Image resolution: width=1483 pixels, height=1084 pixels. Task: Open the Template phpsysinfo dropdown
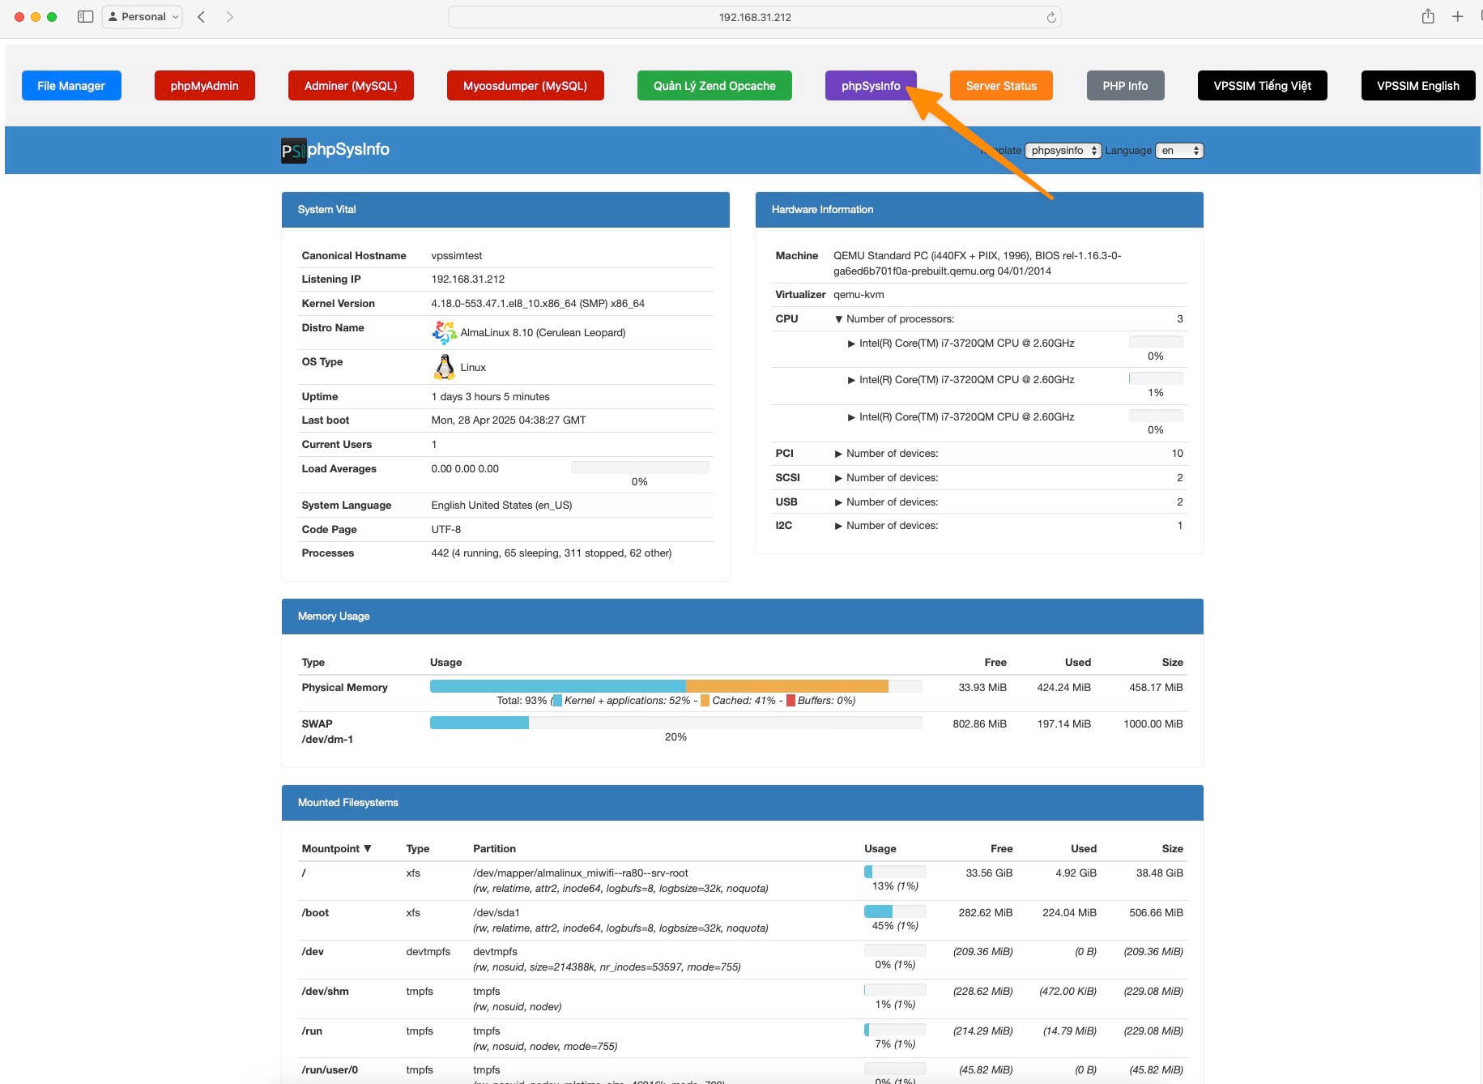pos(1063,151)
